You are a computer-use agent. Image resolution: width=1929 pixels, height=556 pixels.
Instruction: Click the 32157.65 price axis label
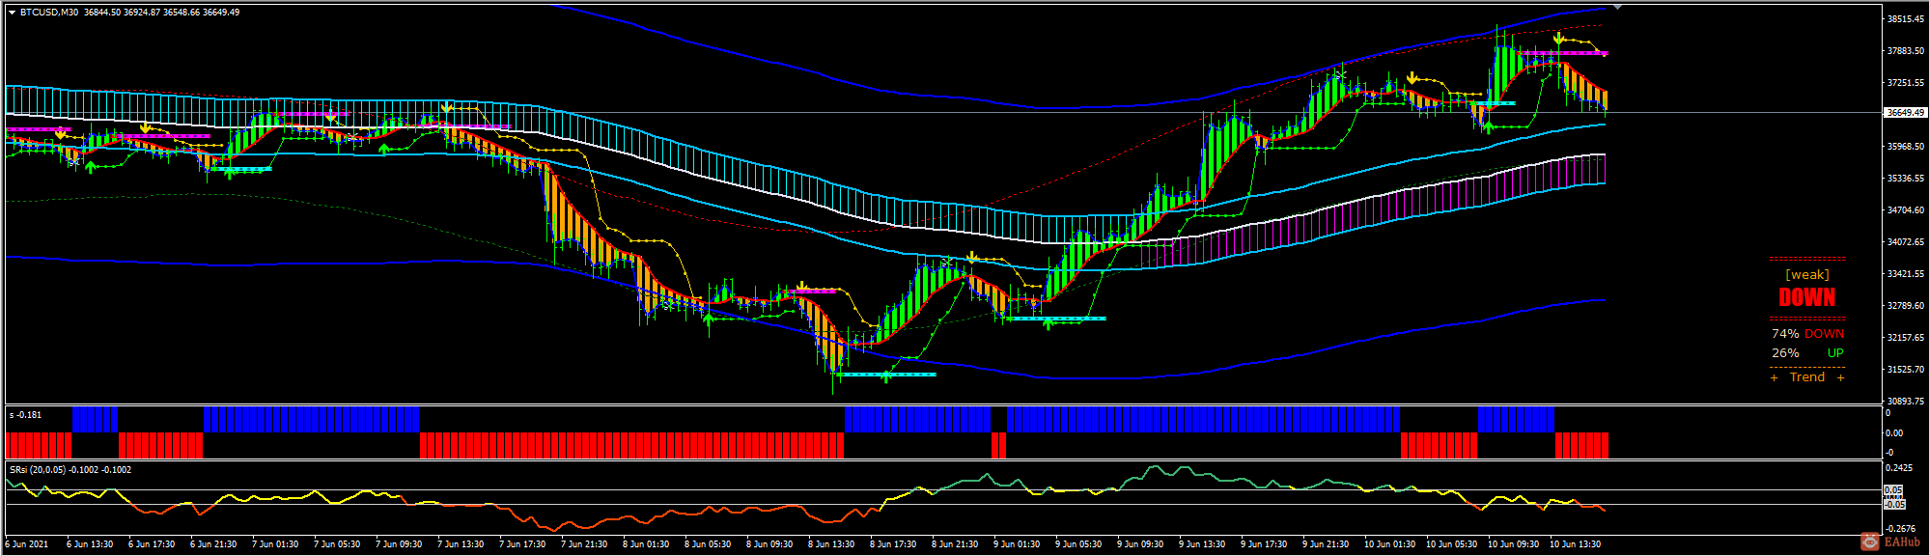1905,338
